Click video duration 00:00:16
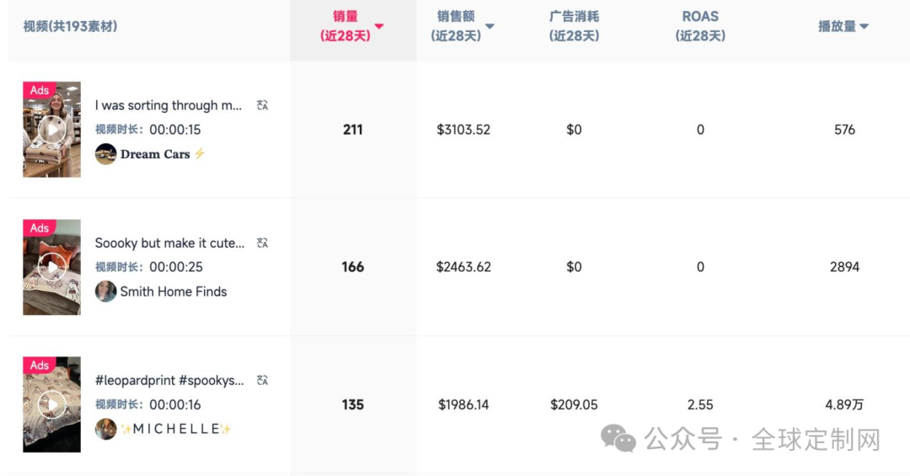Image resolution: width=910 pixels, height=476 pixels. click(175, 404)
